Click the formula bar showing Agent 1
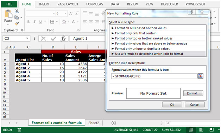The image size is (221, 134). point(87,39)
